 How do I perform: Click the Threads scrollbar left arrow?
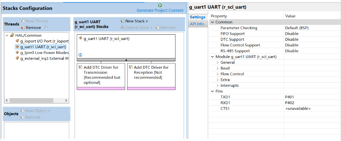(x=6, y=100)
